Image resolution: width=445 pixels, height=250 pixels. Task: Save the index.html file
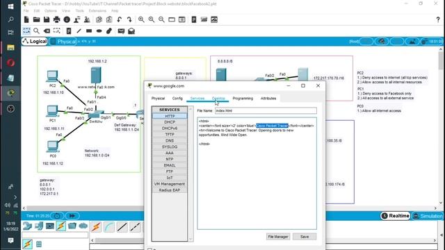pyautogui.click(x=305, y=236)
